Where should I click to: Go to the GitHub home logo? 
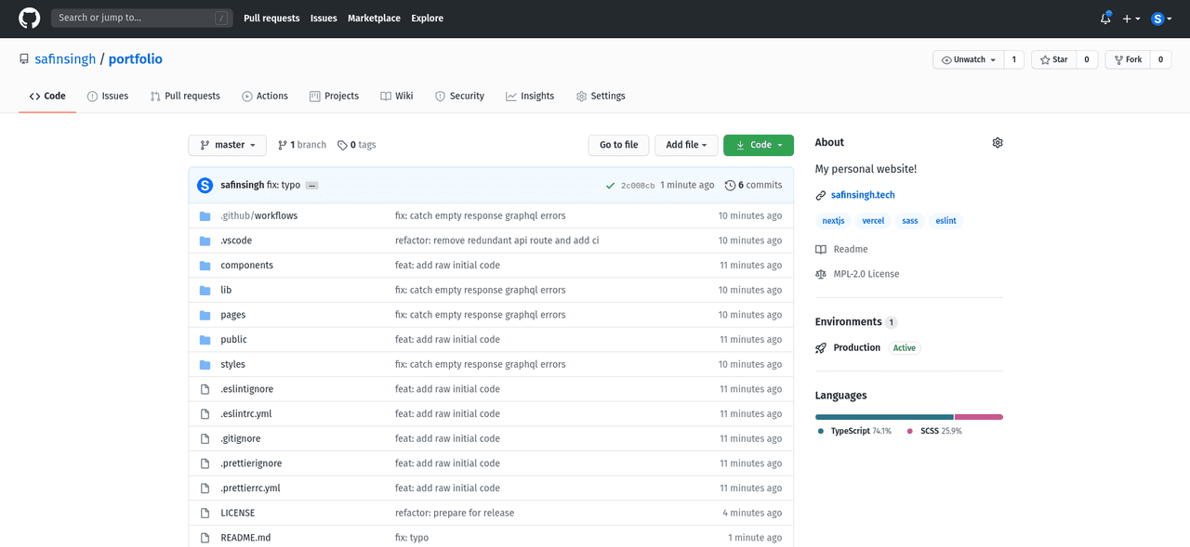(30, 18)
